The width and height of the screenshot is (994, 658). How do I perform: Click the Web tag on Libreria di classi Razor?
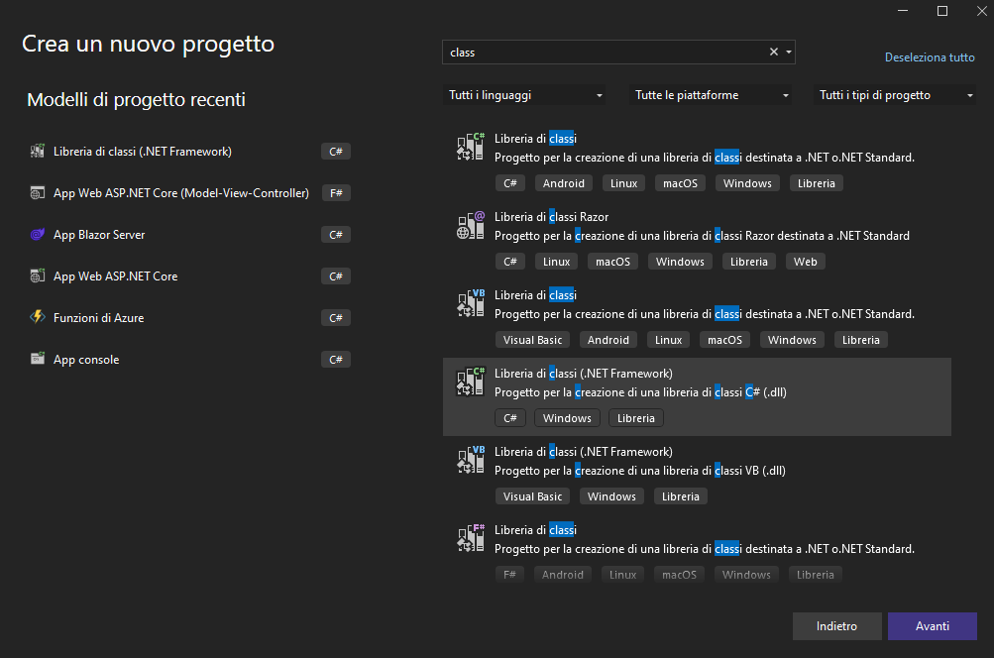(x=805, y=262)
